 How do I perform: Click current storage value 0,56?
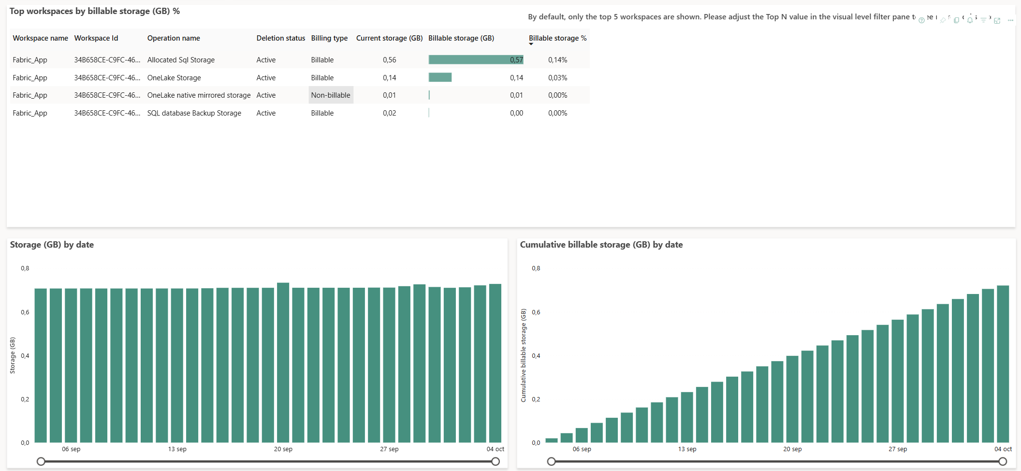389,60
